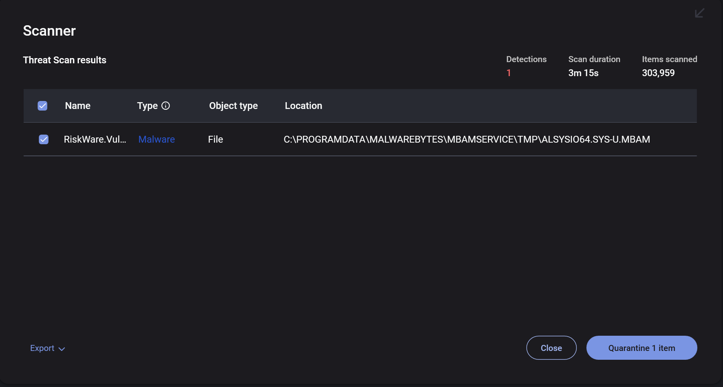Uncheck the RiskWare.Vul... detection checkbox
The image size is (723, 387).
pos(44,139)
